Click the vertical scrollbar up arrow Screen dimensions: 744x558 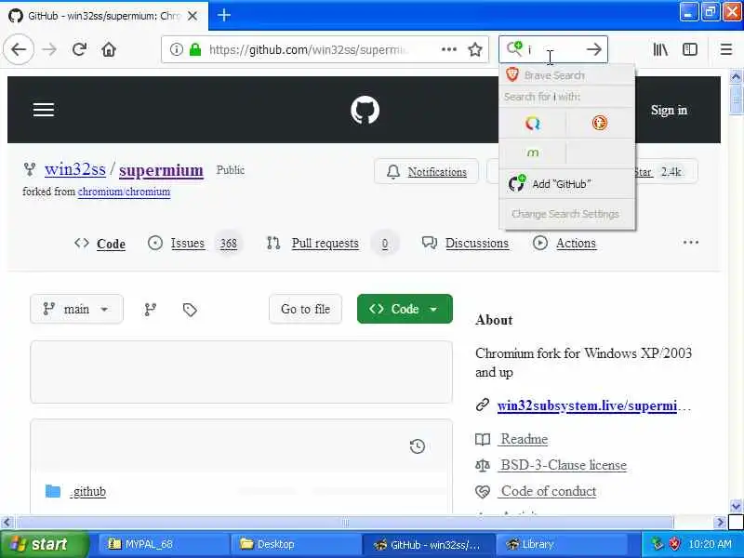pyautogui.click(x=736, y=76)
